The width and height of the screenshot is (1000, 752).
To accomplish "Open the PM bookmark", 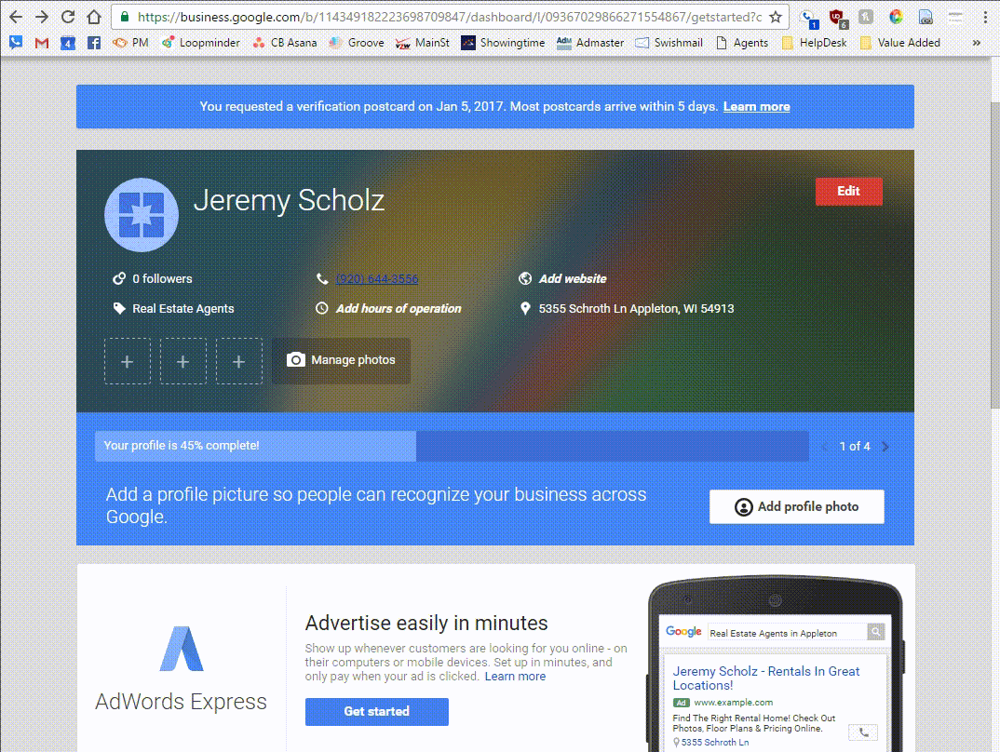I will pyautogui.click(x=130, y=43).
